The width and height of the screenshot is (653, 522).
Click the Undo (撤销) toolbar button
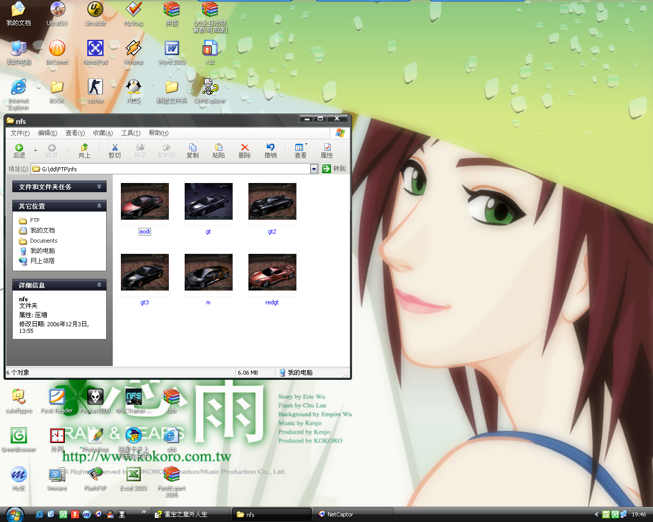[270, 151]
